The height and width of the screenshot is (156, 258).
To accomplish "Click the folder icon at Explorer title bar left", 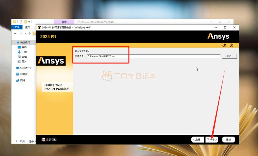I will pos(15,22).
